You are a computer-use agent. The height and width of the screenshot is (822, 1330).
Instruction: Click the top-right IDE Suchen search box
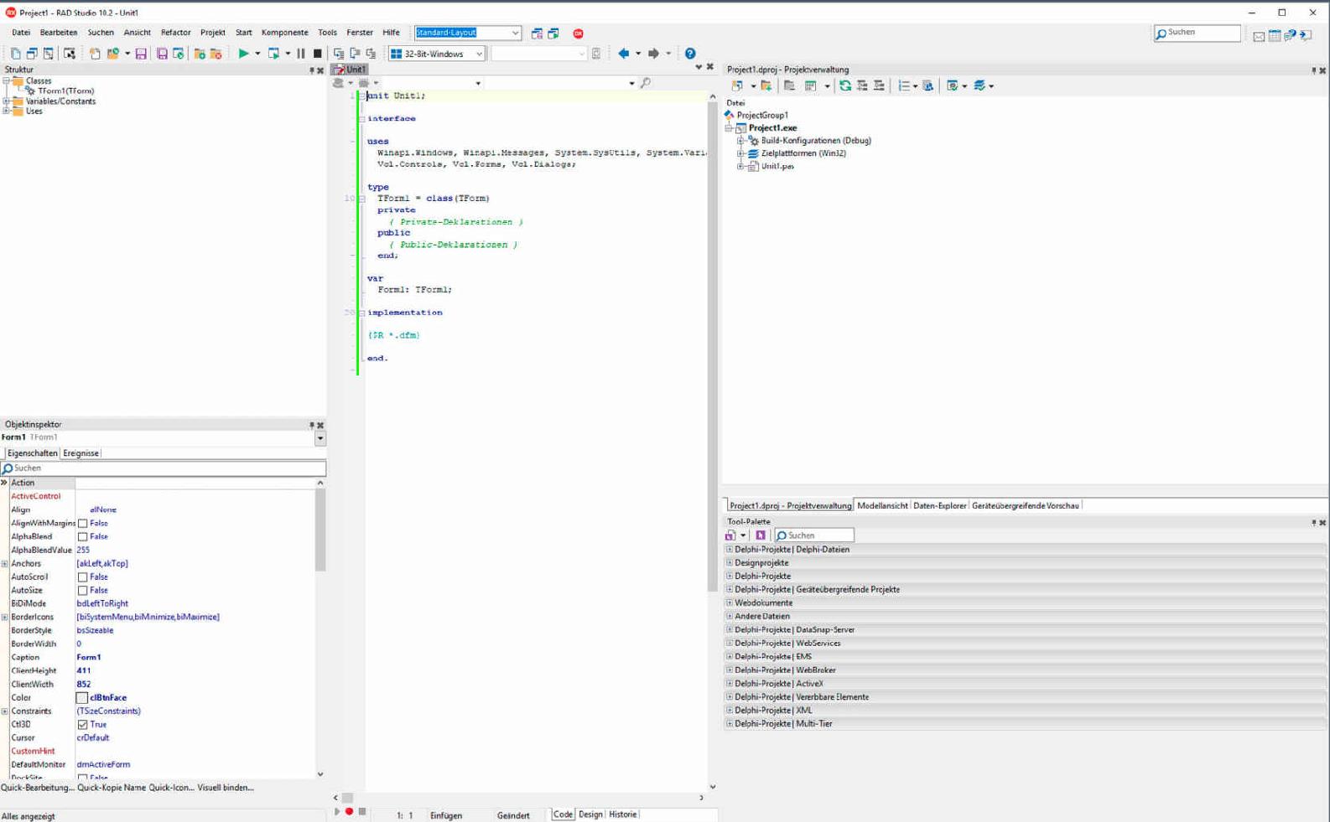coord(1197,33)
